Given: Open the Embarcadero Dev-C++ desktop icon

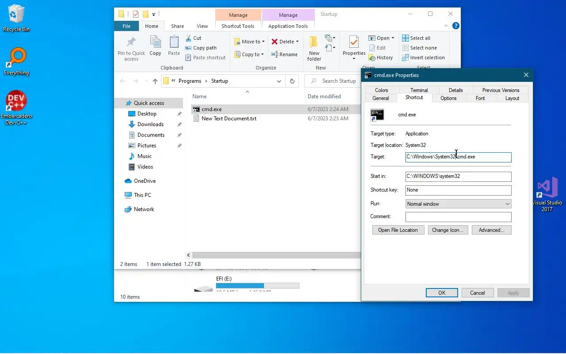Looking at the screenshot, I should (16, 108).
